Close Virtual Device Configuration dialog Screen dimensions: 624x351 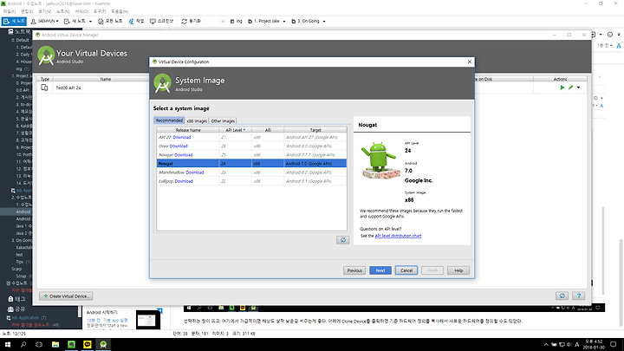[470, 62]
